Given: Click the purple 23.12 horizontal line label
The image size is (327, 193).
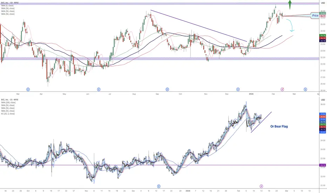Looking at the screenshot, I should point(323,165).
